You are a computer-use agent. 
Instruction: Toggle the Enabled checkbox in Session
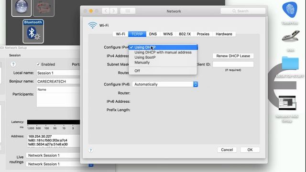[x=38, y=64]
